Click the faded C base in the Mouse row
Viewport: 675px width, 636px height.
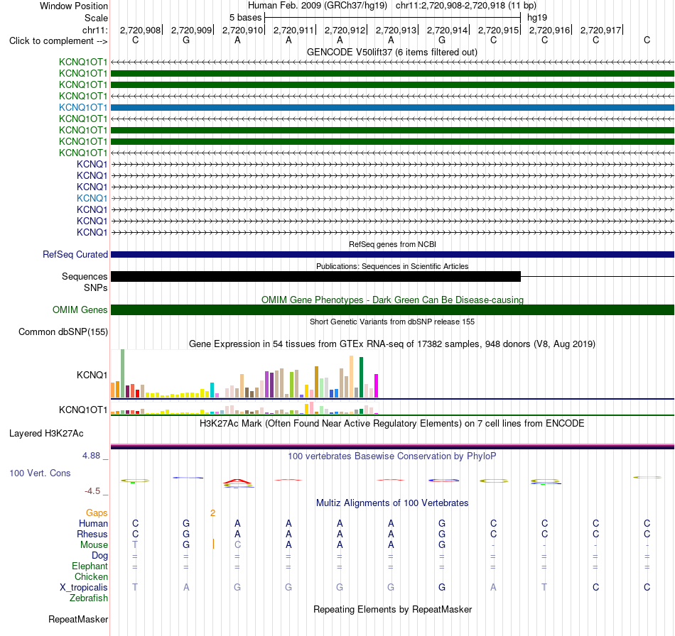(x=237, y=545)
